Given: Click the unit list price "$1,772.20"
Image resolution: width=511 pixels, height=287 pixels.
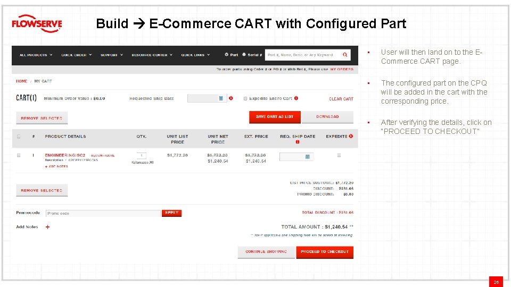Looking at the screenshot, I should 178,155.
